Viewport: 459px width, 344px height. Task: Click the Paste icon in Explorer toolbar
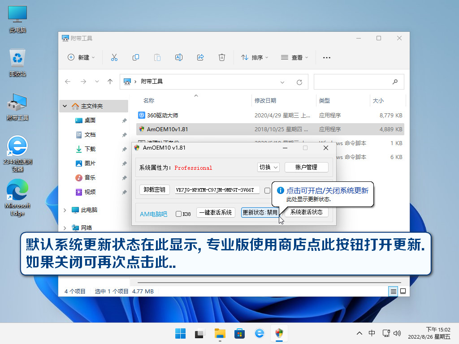pyautogui.click(x=157, y=57)
